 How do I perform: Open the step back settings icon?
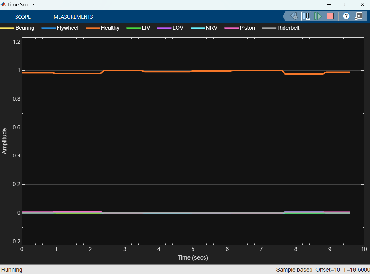click(294, 16)
